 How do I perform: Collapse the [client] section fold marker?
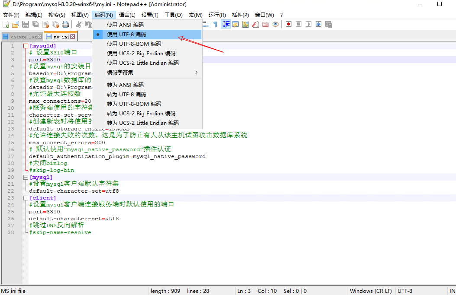[x=25, y=197]
